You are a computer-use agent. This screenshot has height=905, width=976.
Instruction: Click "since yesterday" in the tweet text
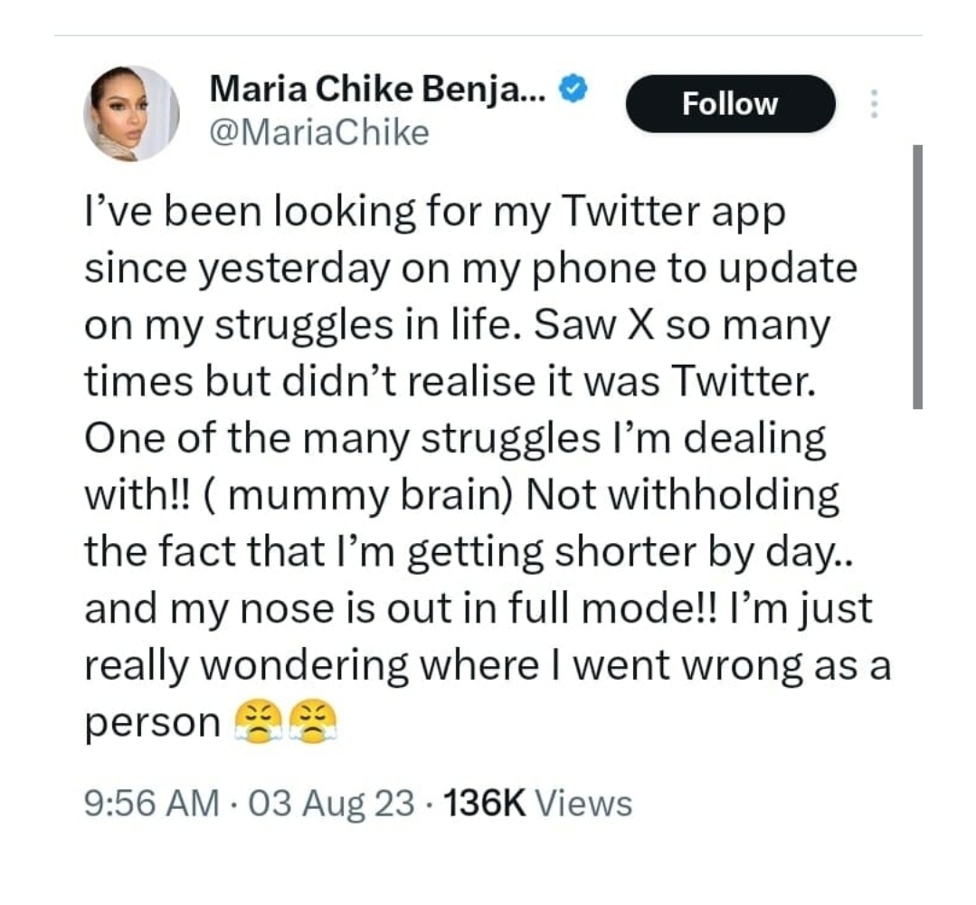point(238,269)
